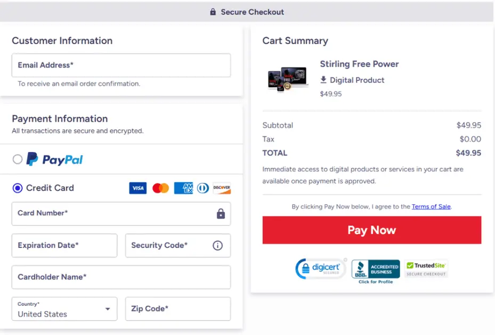Image resolution: width=495 pixels, height=335 pixels.
Task: Click the American Express card icon
Action: 183,188
